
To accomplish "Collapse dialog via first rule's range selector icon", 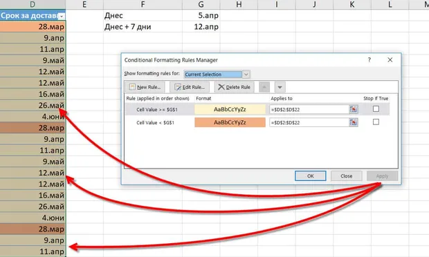I will pos(354,109).
